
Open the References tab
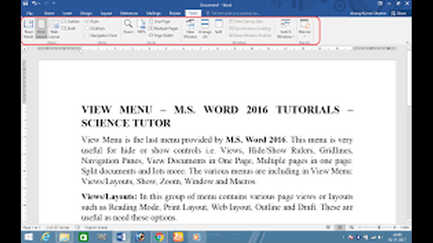pyautogui.click(x=129, y=13)
